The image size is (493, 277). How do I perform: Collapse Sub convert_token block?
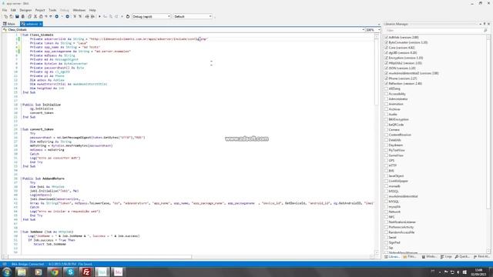22,129
